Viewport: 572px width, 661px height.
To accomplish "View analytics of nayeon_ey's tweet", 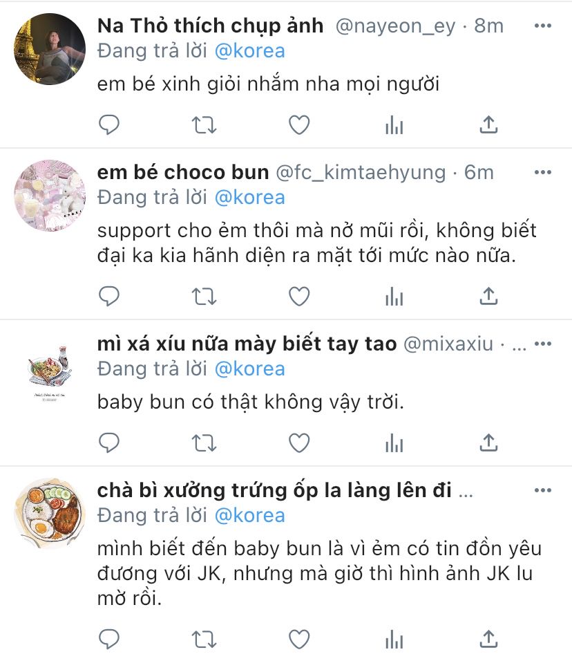I will [x=394, y=125].
